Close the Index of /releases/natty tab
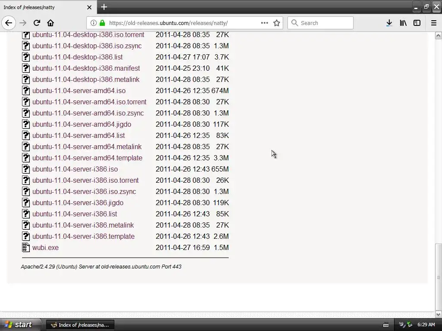Image resolution: width=442 pixels, height=331 pixels. coord(89,7)
